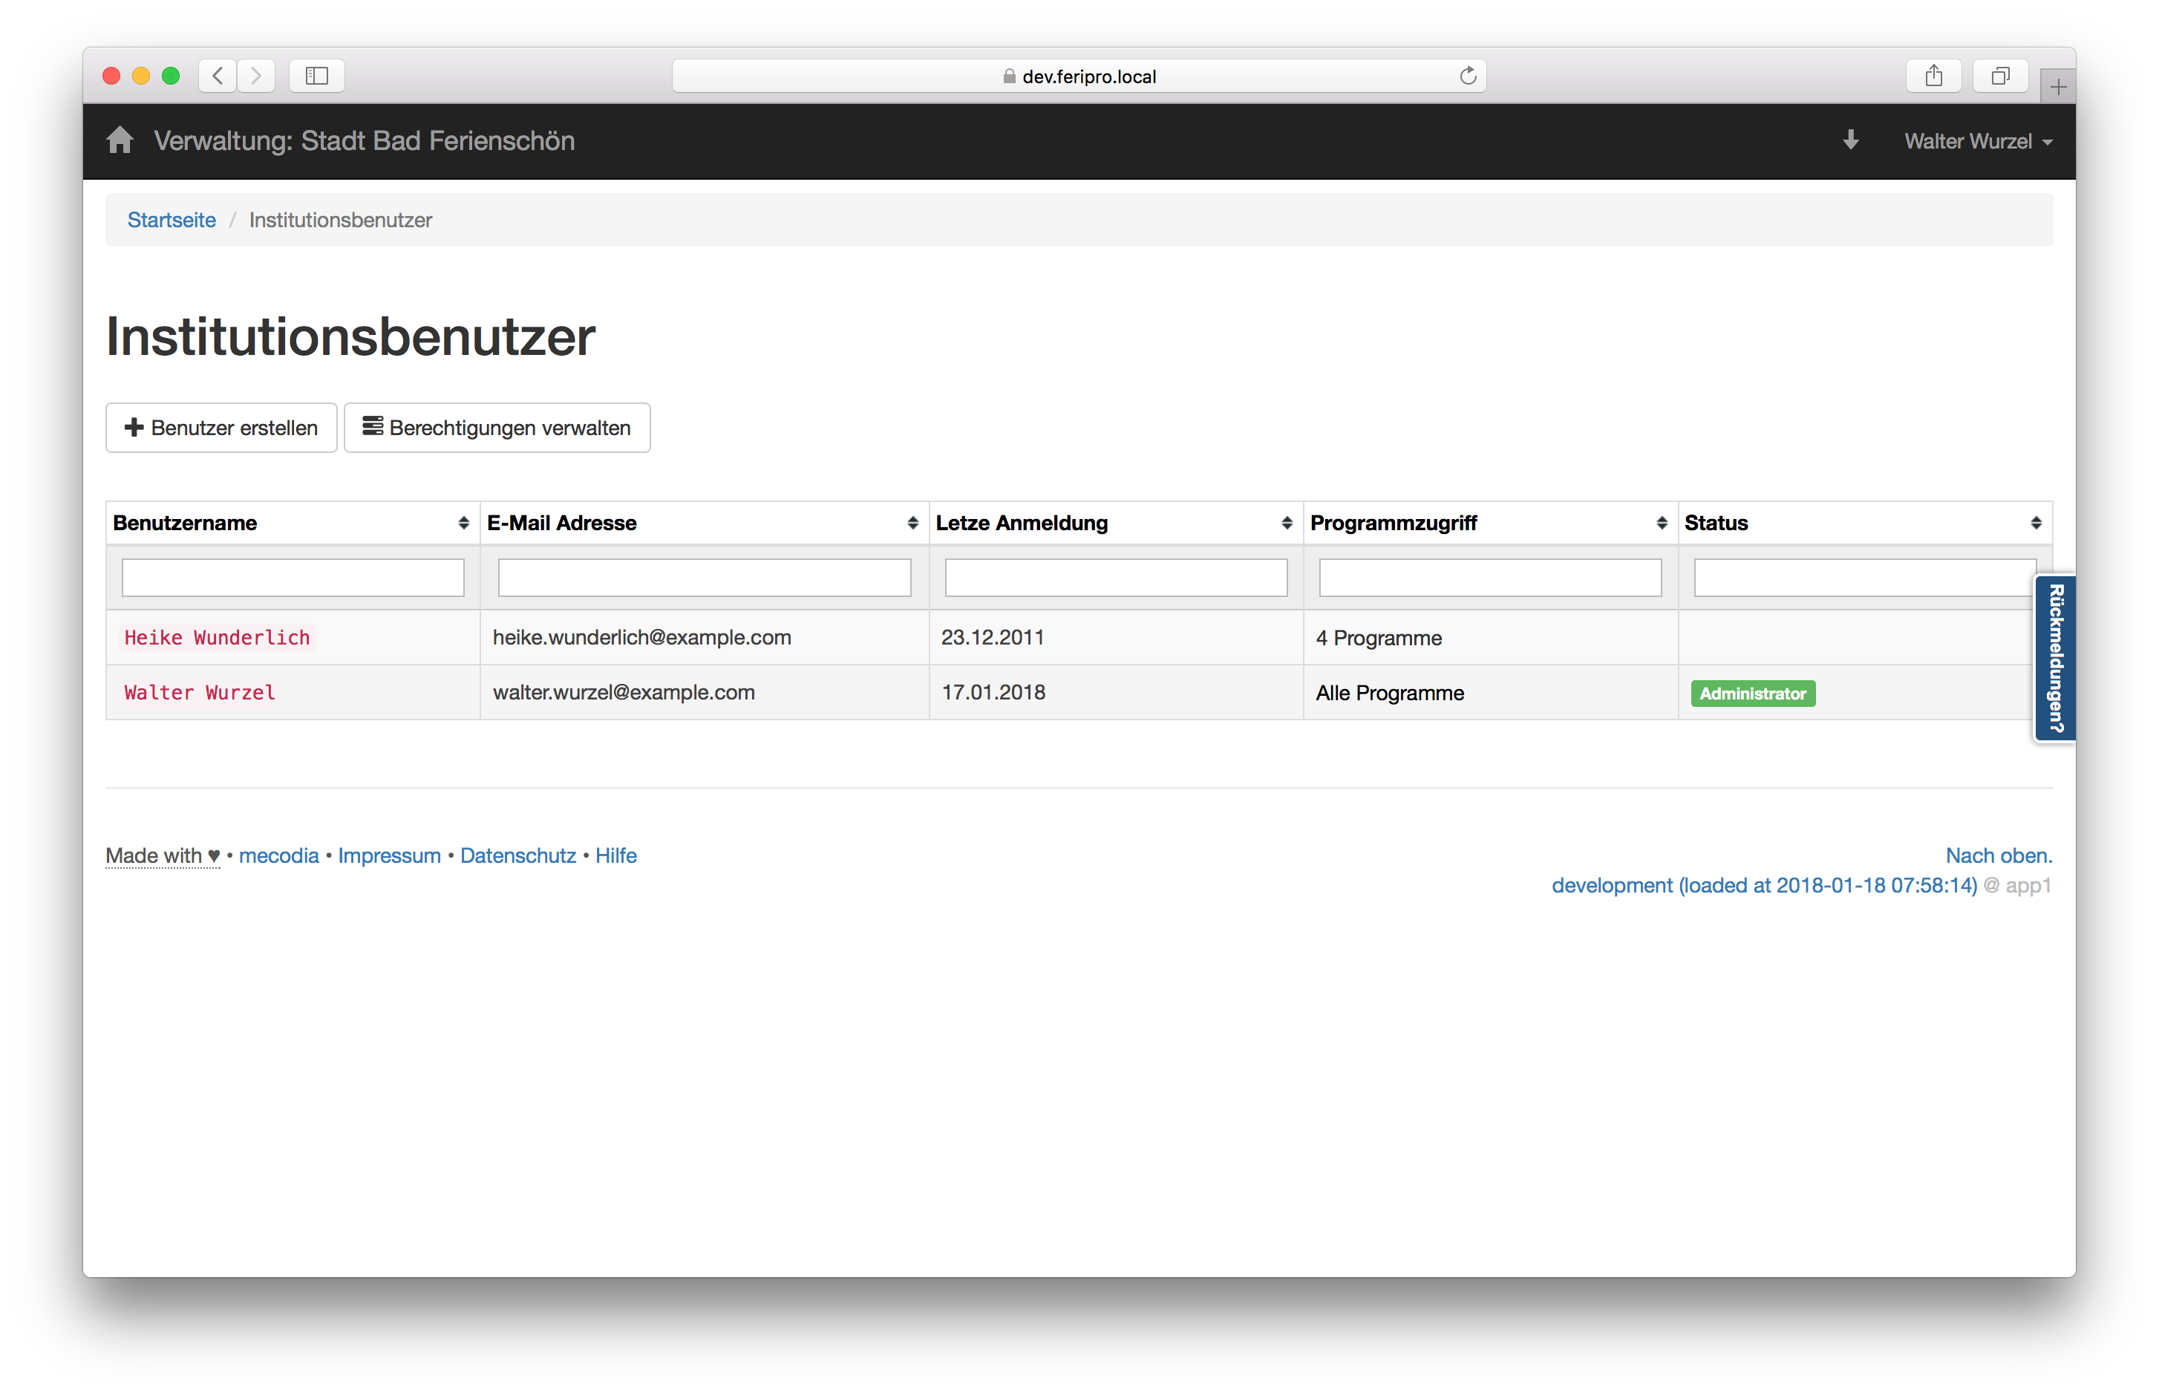
Task: Open the Walter Wurzel user menu
Action: coord(1977,141)
